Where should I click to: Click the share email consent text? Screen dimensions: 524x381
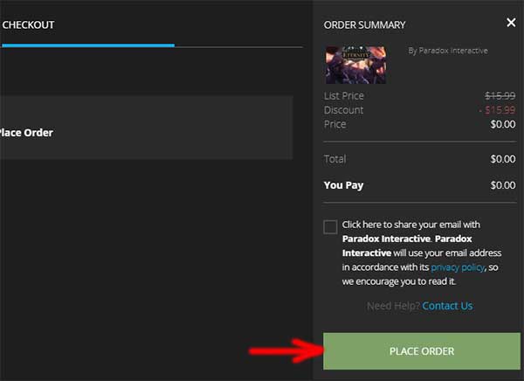tap(410, 253)
